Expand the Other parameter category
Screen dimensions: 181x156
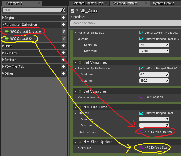[x=3, y=73]
